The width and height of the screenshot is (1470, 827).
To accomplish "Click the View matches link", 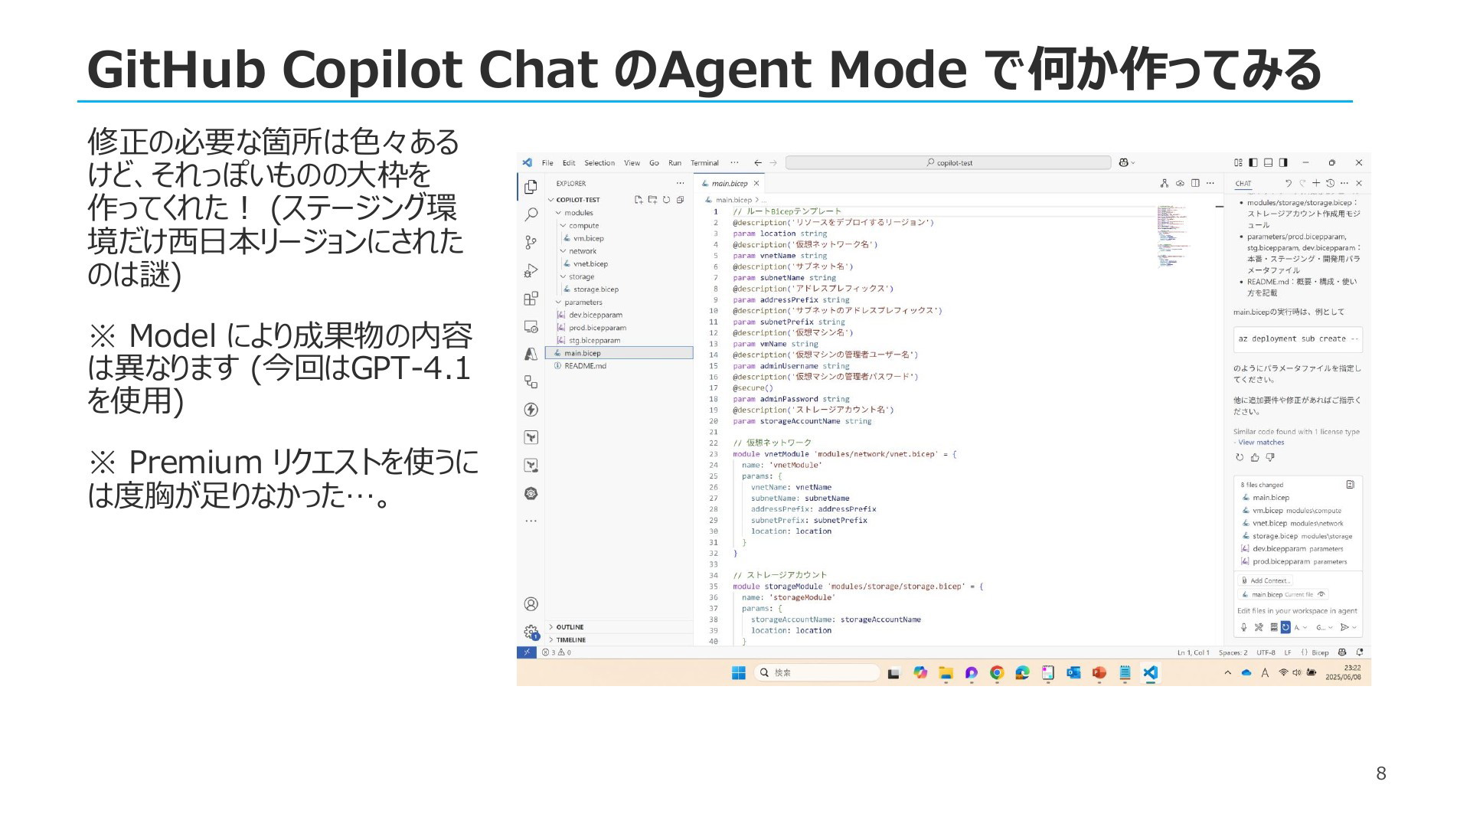I will (1261, 443).
